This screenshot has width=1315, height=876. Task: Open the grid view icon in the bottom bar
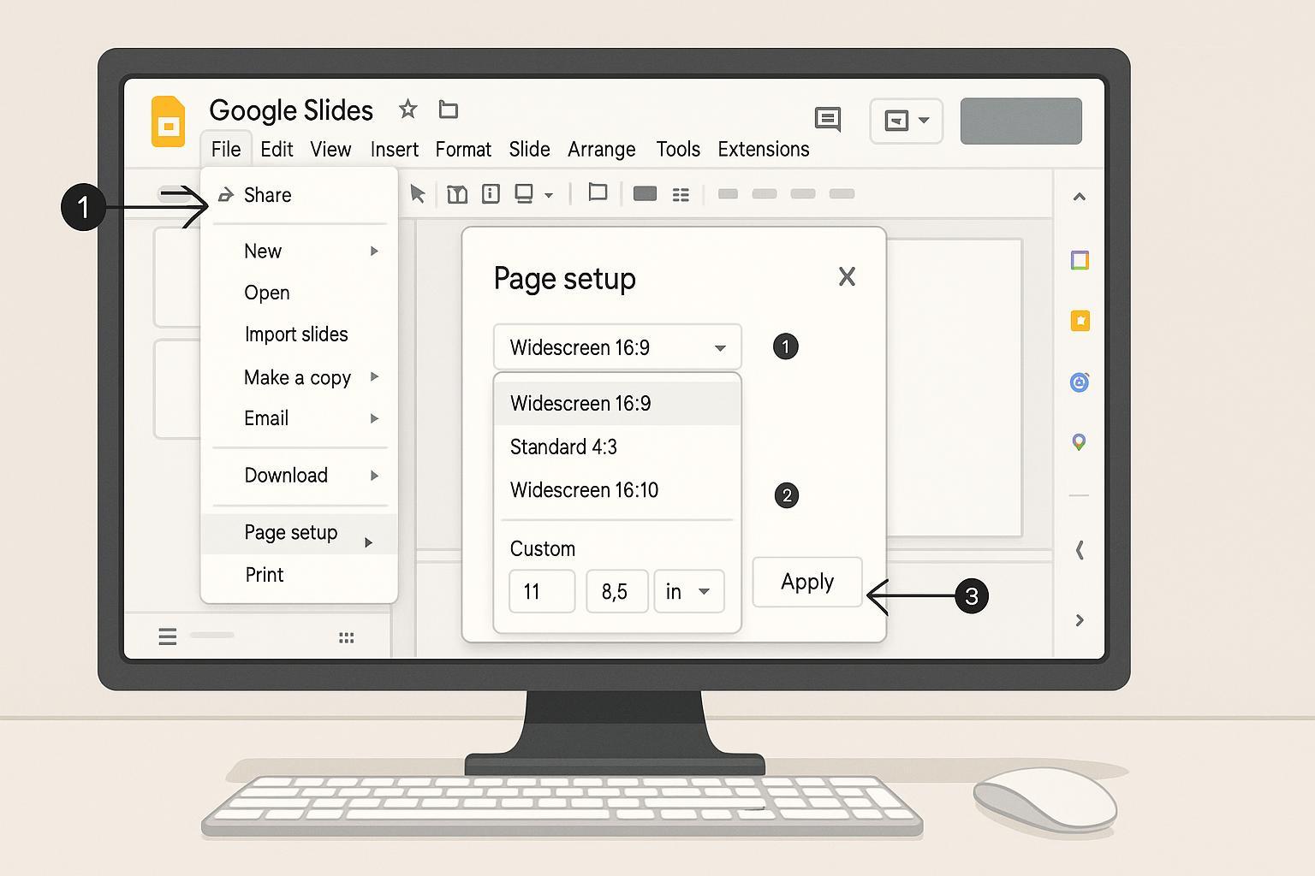pos(346,637)
